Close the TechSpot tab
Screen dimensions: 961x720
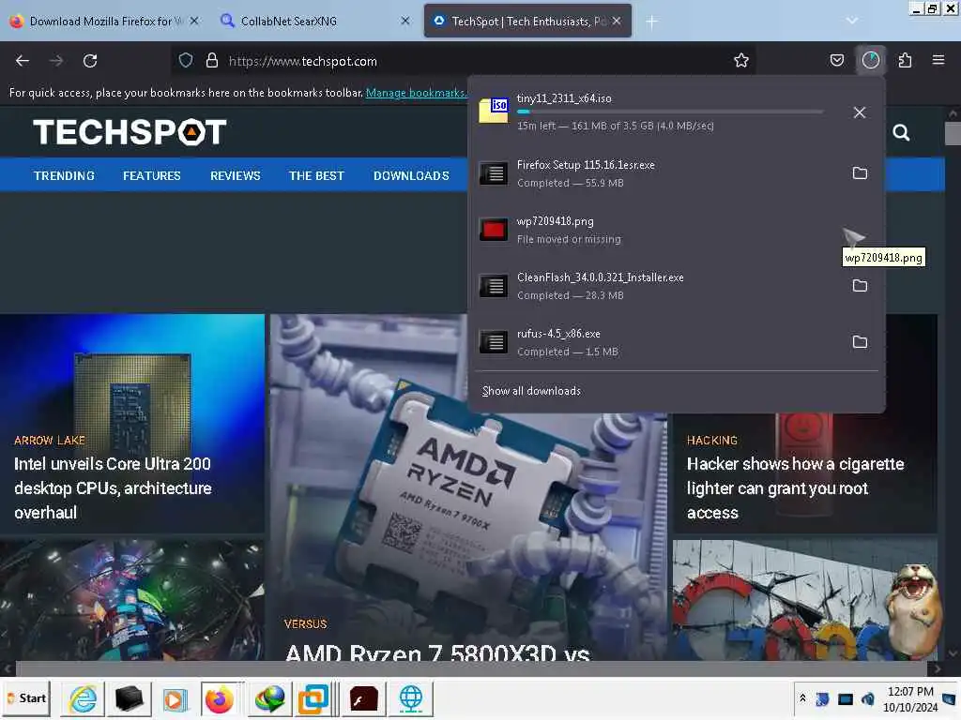[617, 21]
